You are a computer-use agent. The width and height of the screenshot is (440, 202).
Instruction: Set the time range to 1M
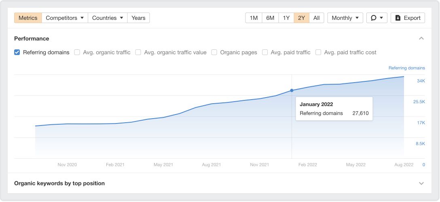254,18
